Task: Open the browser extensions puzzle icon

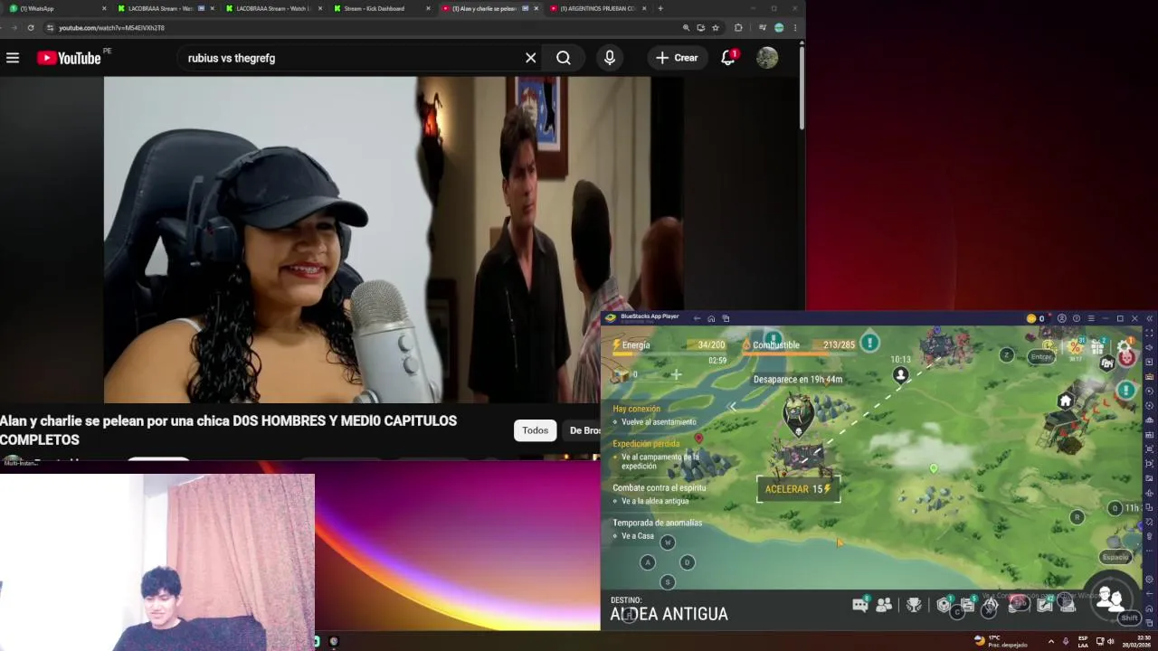Action: (x=738, y=28)
